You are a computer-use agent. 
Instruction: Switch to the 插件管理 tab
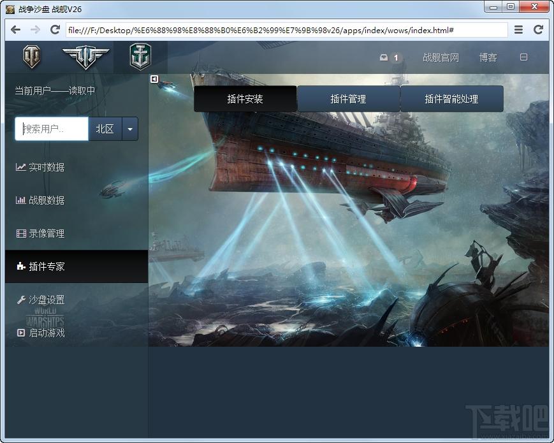pyautogui.click(x=348, y=99)
